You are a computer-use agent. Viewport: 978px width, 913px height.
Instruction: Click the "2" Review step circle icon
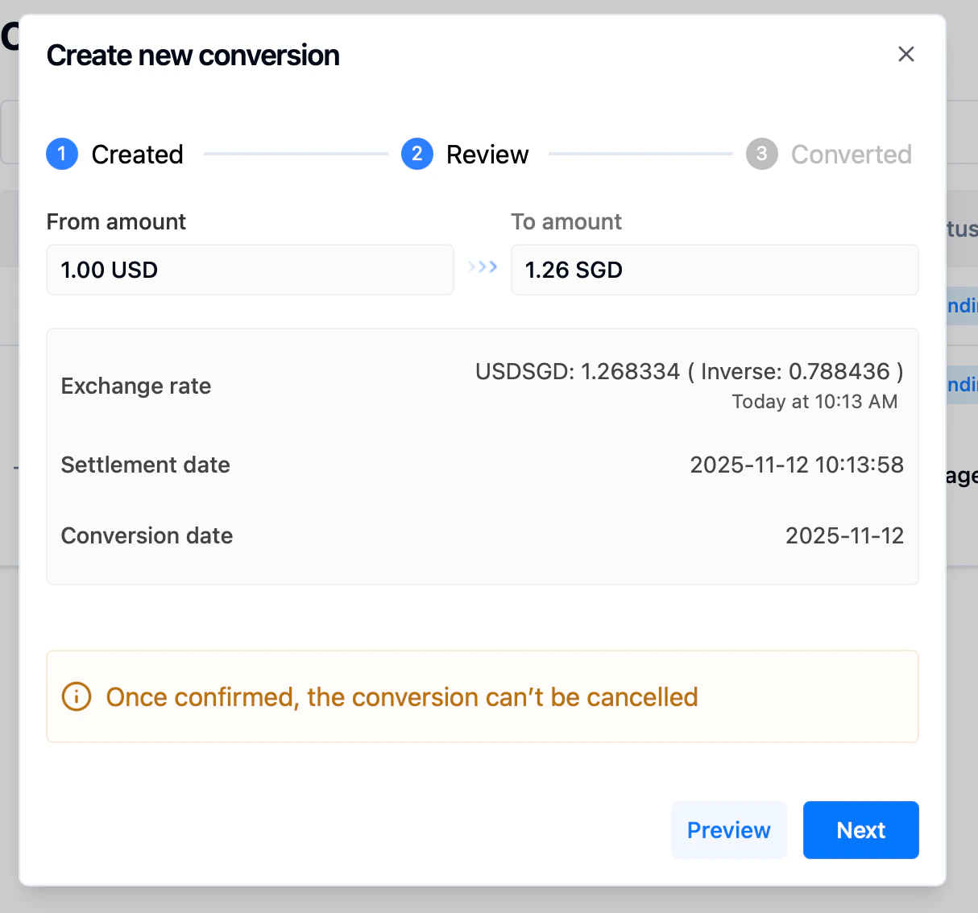point(417,154)
